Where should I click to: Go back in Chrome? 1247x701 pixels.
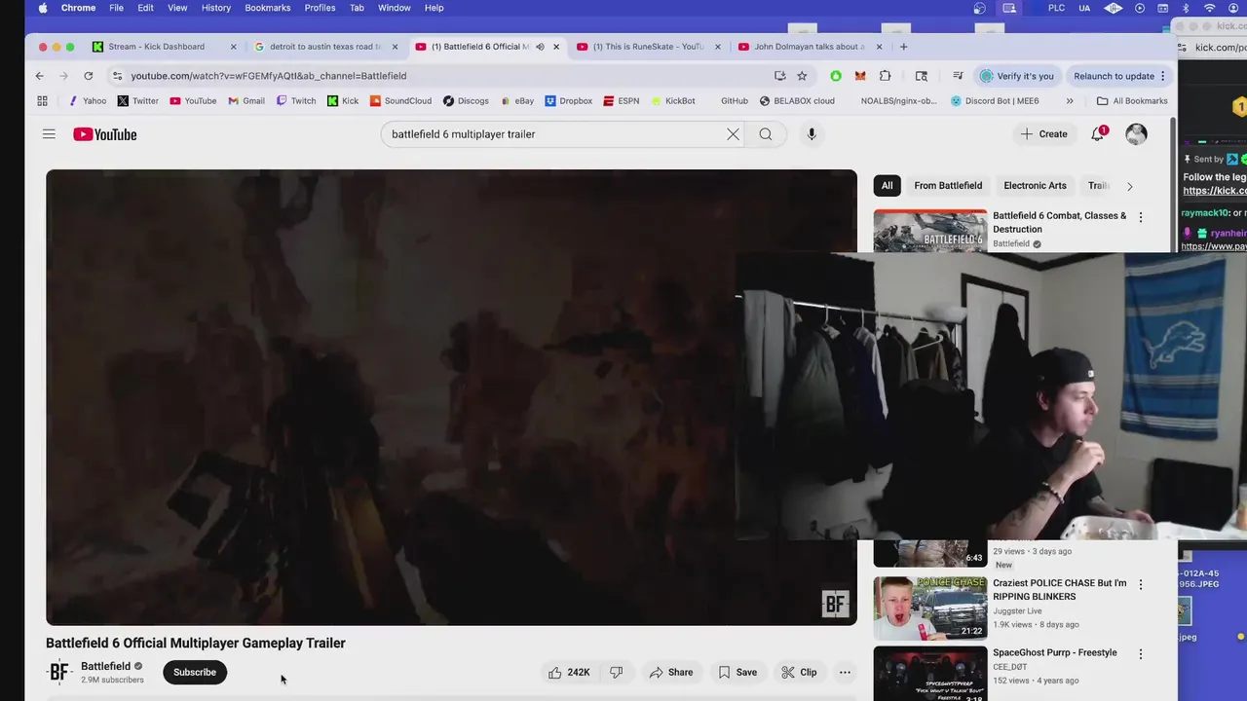point(40,76)
